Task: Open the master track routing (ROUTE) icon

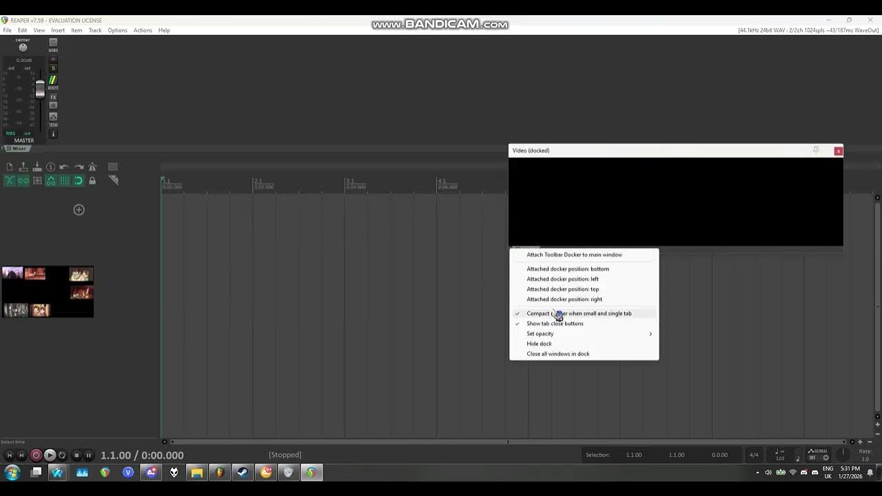Action: click(53, 81)
